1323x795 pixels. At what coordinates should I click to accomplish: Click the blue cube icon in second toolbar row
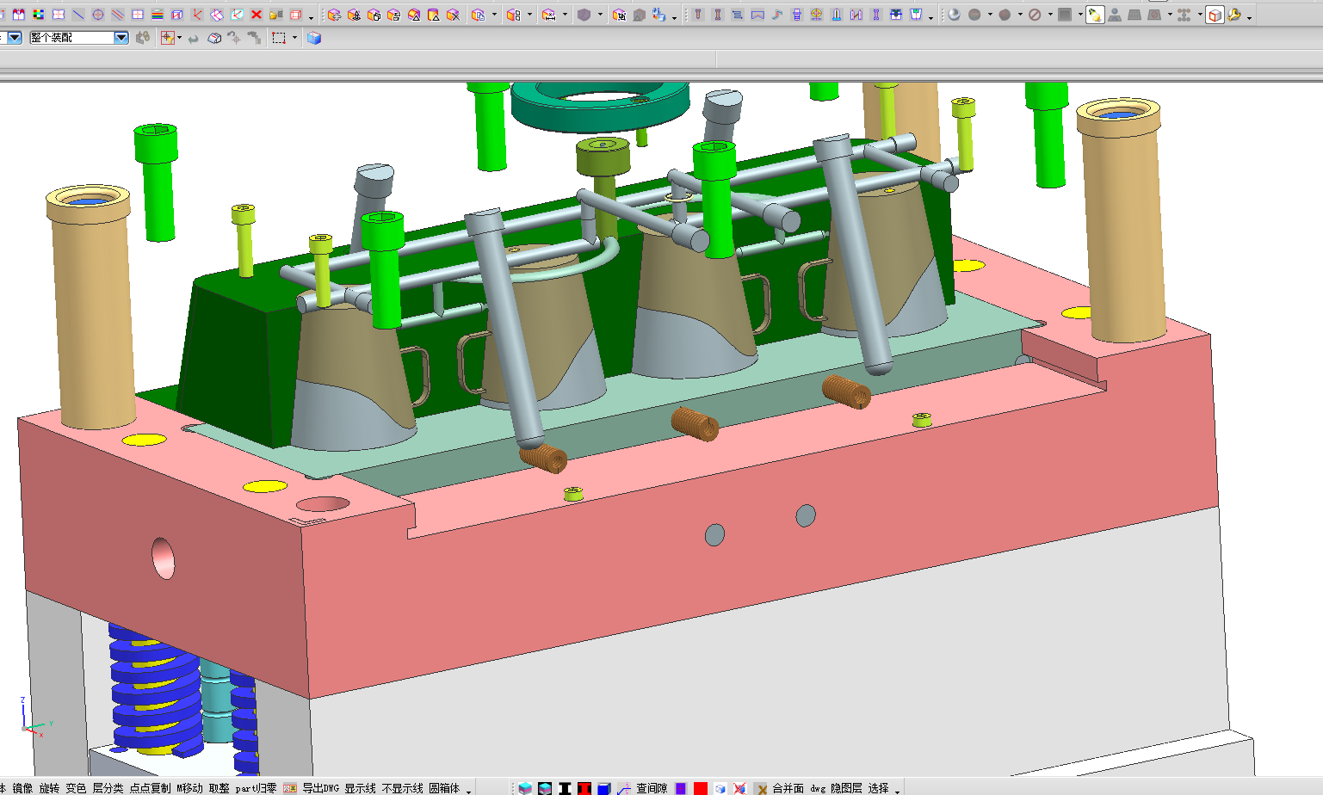314,38
